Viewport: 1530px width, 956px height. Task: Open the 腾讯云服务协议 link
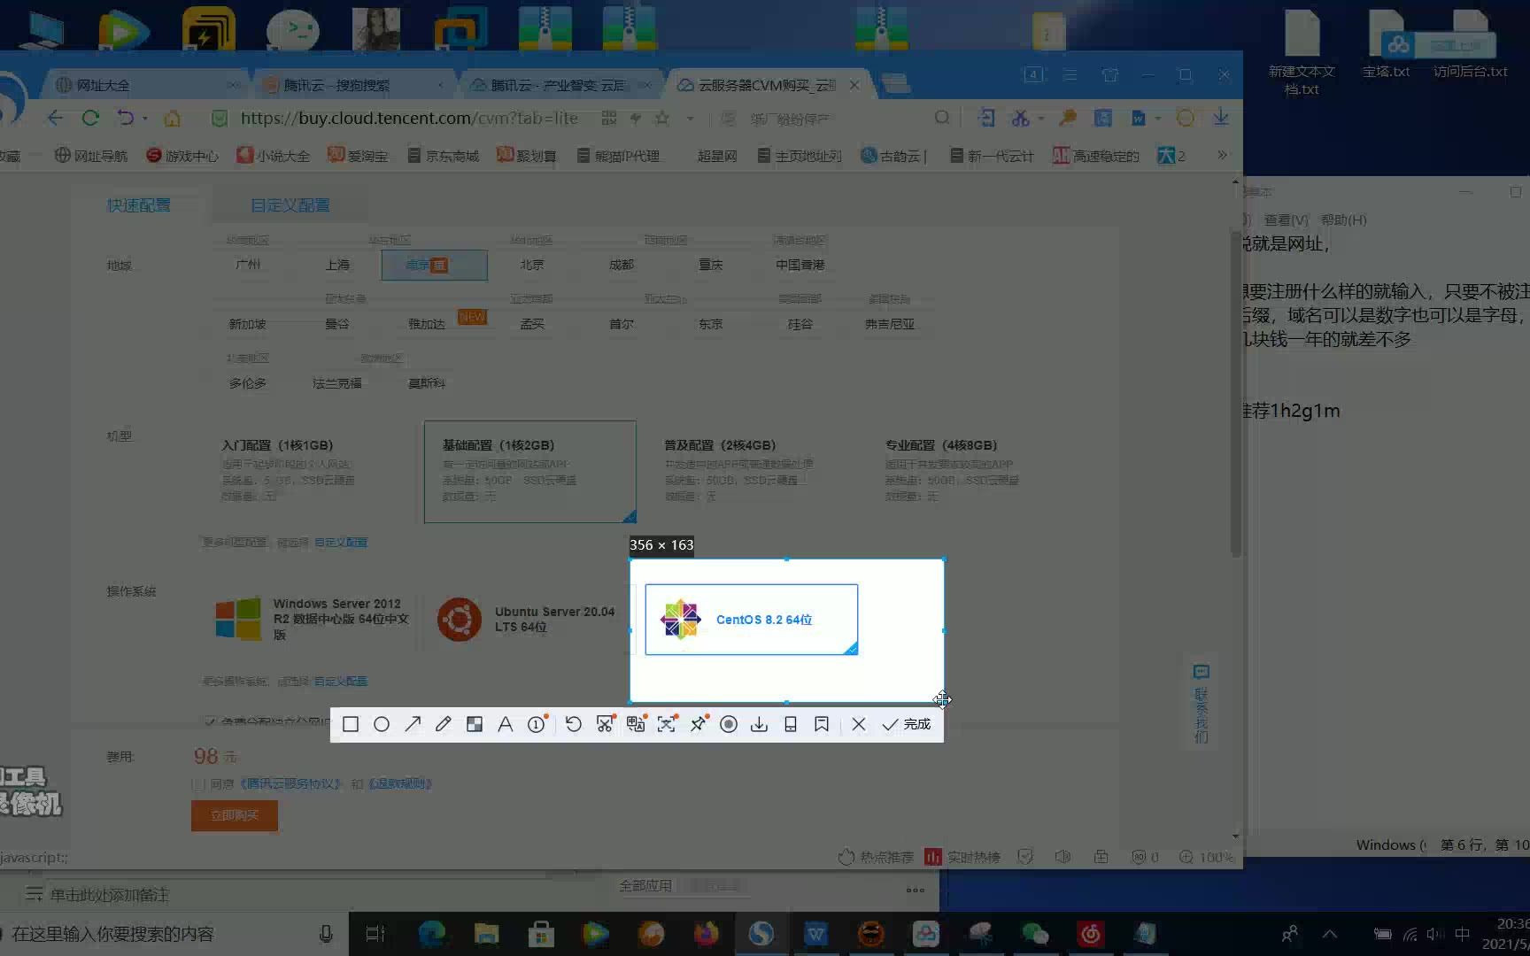coord(291,784)
